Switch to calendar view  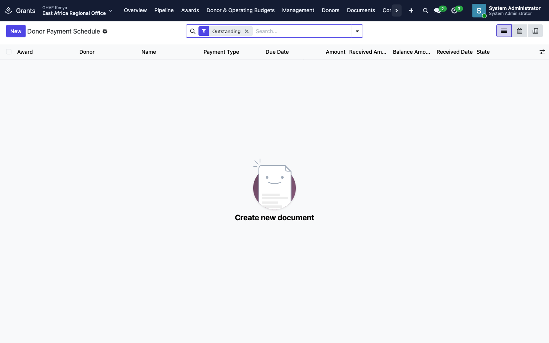click(520, 31)
